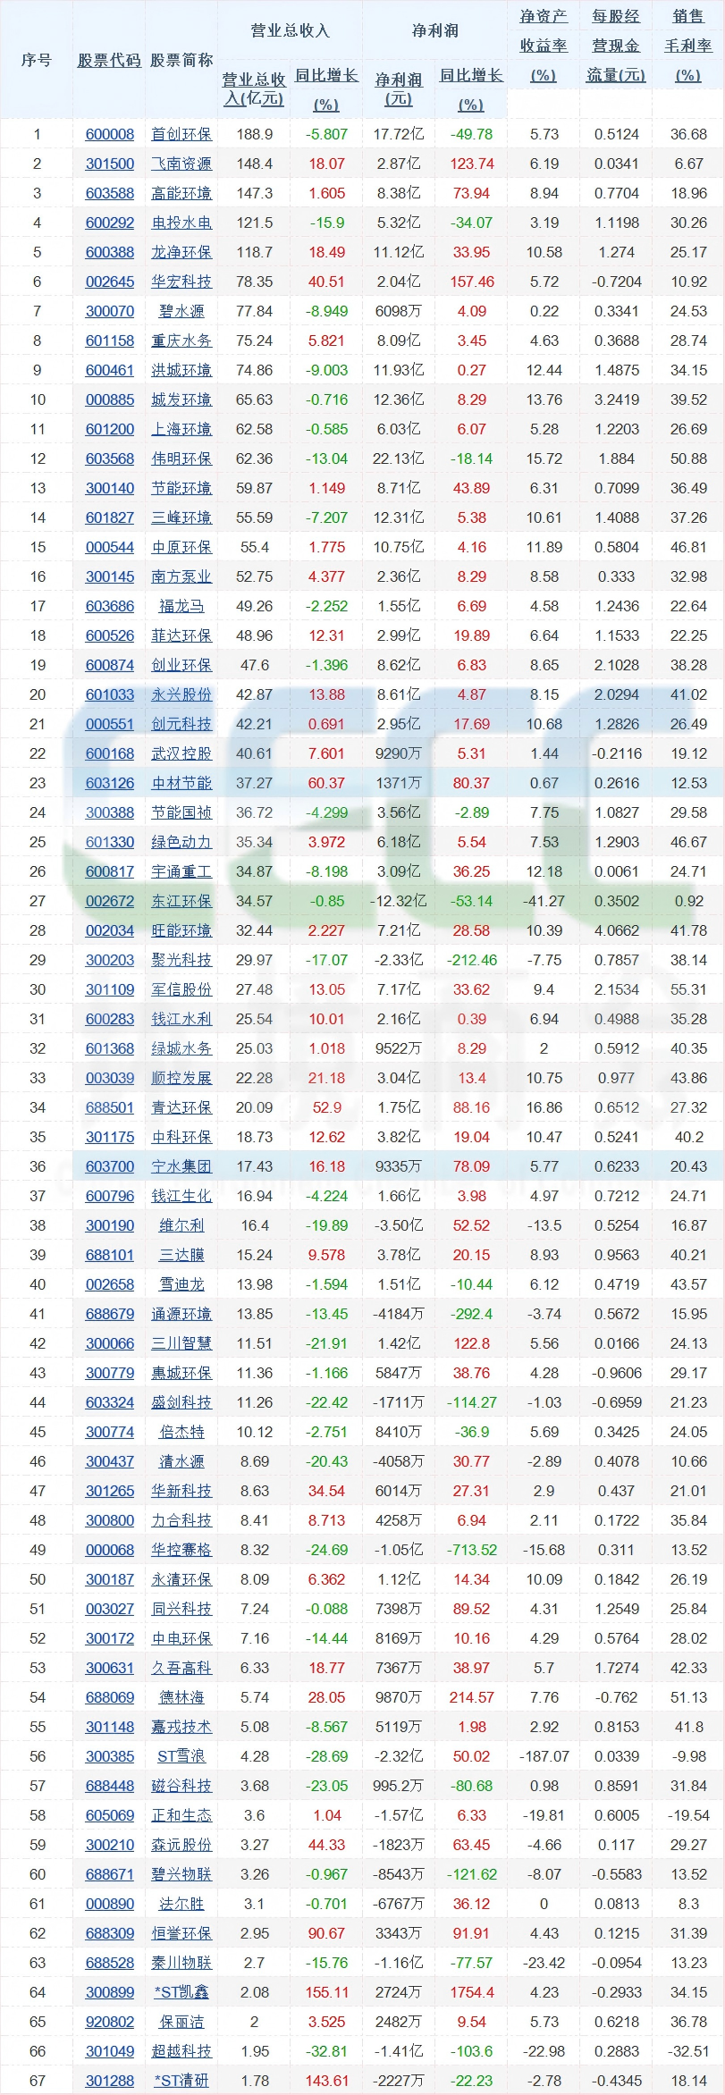The width and height of the screenshot is (725, 2095).
Task: Open the 首创环保 stock name link
Action: pos(181,134)
